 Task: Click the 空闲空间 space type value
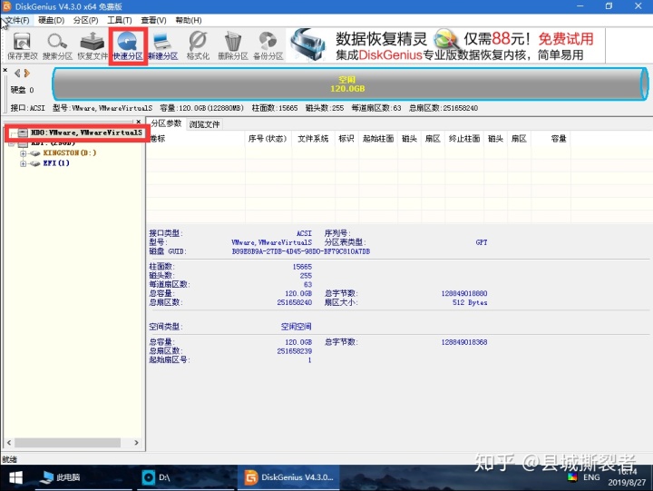click(296, 327)
